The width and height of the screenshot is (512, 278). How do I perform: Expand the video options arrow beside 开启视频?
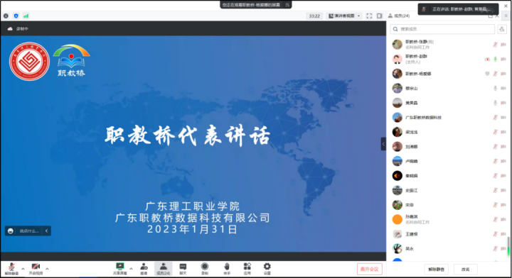pos(47,269)
